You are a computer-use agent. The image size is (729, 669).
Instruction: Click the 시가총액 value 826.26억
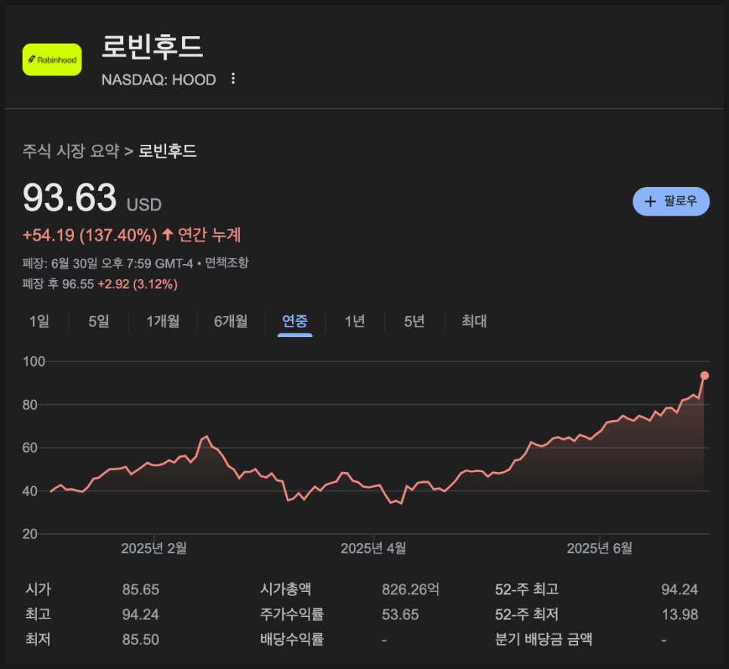tap(411, 590)
